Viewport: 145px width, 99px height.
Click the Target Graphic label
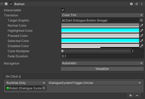tap(18, 20)
